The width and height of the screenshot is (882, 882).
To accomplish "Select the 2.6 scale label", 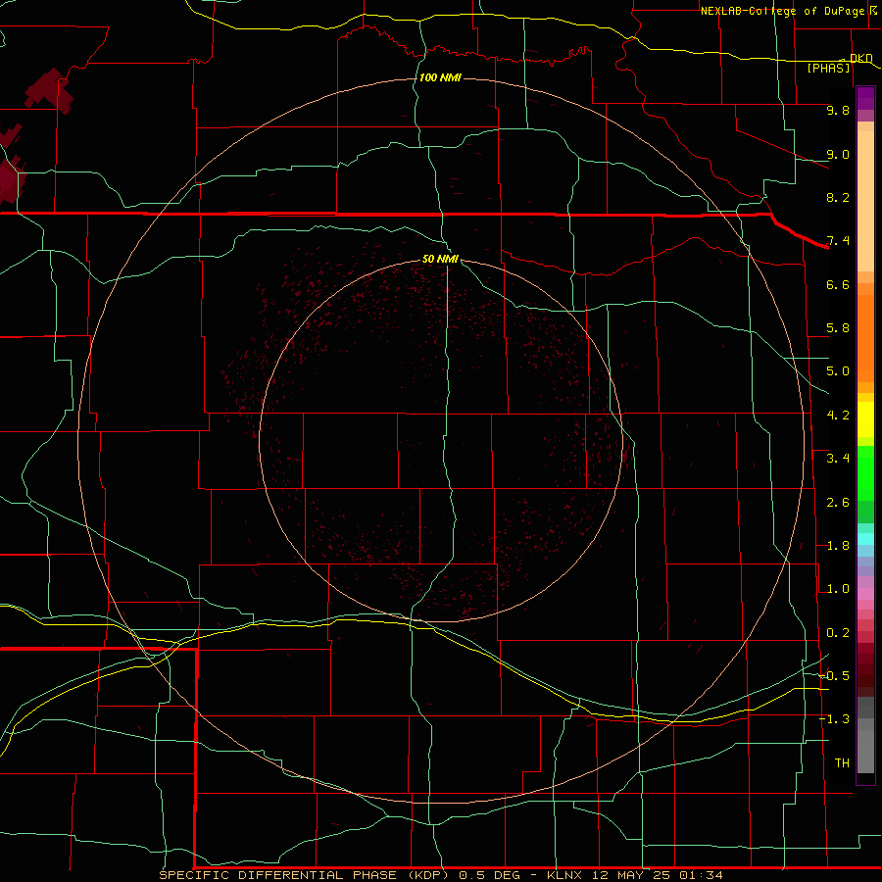I will (838, 503).
